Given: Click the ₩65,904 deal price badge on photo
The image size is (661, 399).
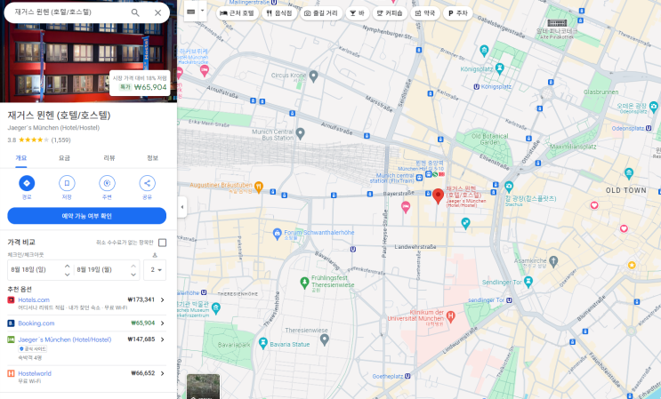Looking at the screenshot, I should click(140, 83).
